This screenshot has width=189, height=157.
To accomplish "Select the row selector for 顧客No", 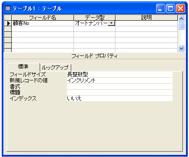I will [x=8, y=23].
